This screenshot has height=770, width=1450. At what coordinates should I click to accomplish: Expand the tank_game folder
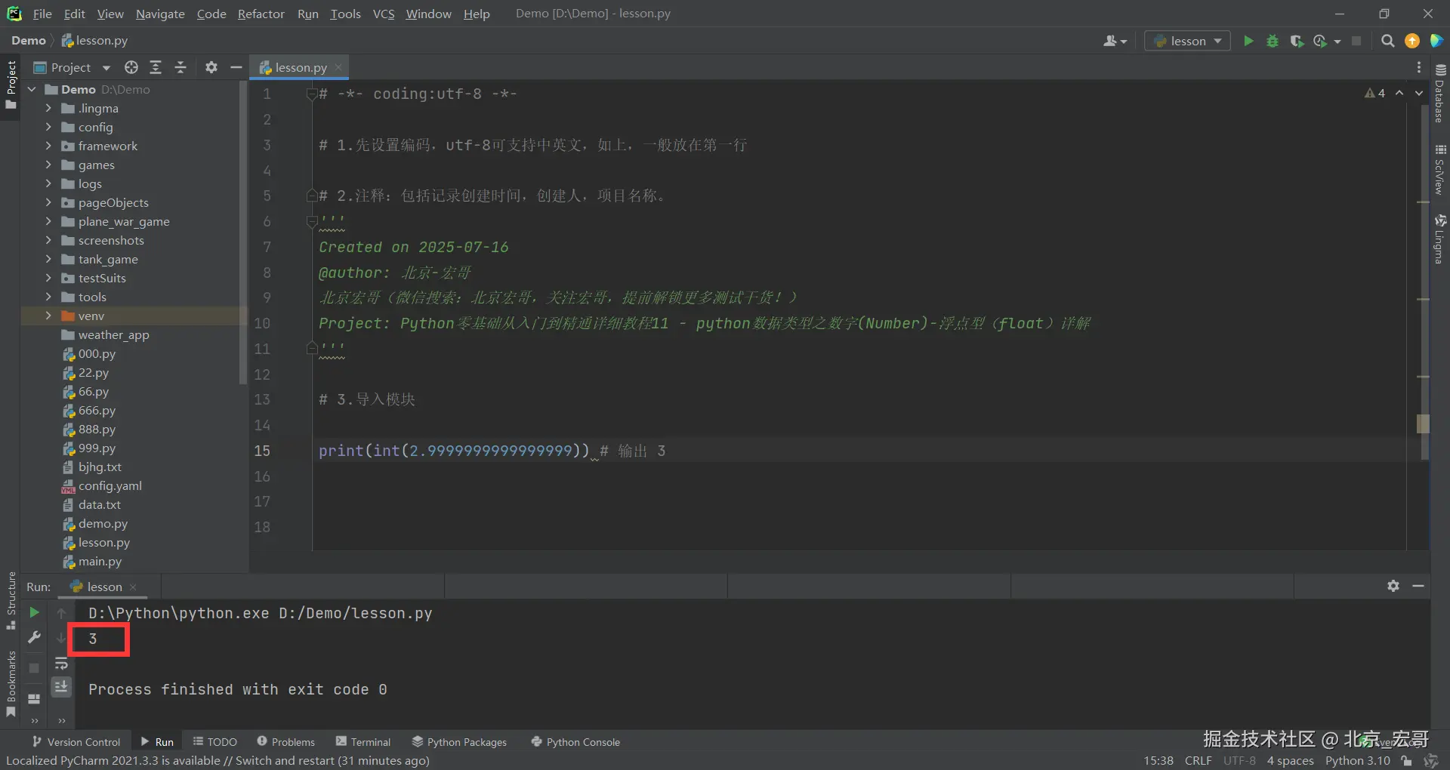tap(48, 259)
